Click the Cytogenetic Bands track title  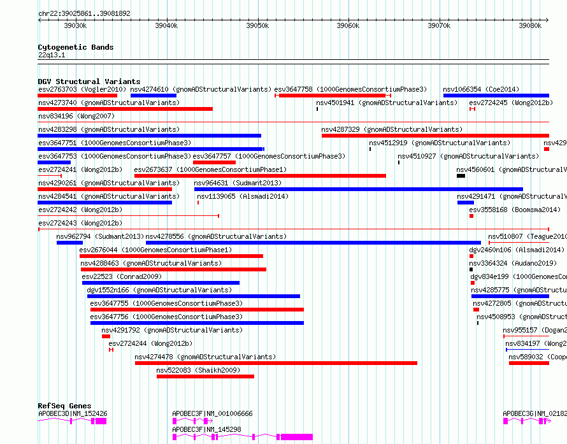click(x=76, y=47)
